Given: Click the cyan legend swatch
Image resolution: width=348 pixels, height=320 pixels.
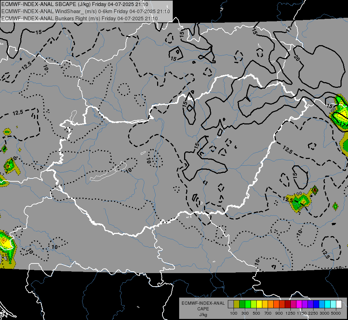Looking at the screenshot, I should pos(328,304).
